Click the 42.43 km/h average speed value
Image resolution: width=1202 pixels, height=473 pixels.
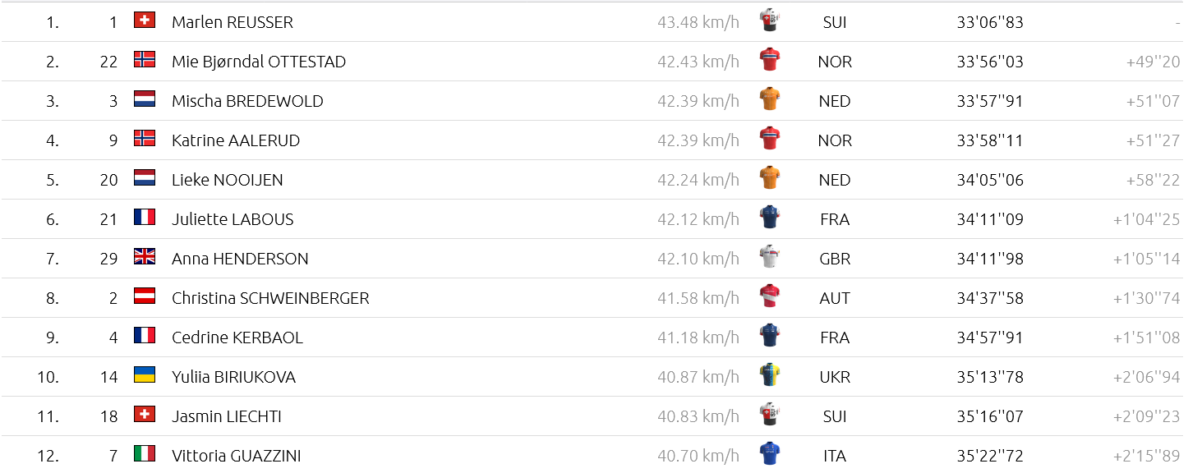pos(698,62)
